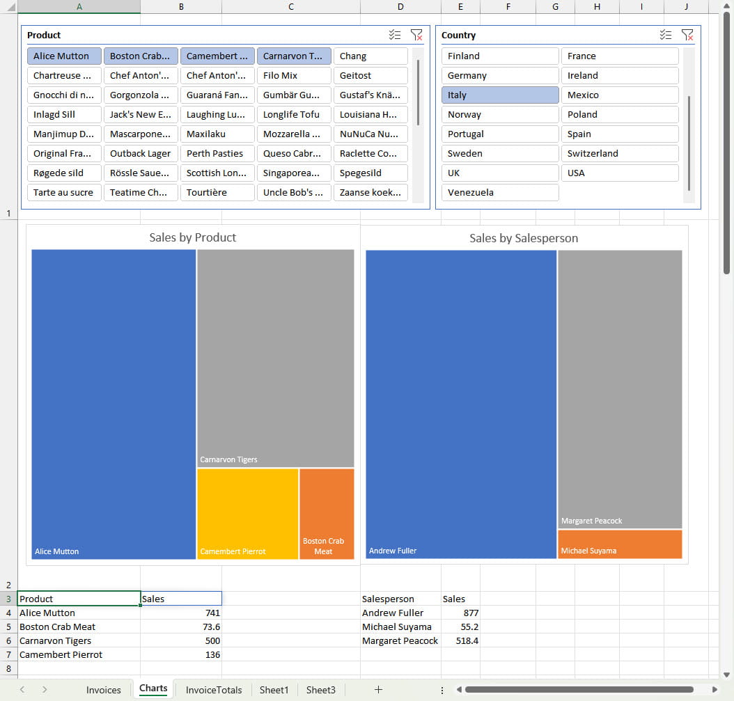Deselect Alice Mutton in the Product slicer
Screen dimensions: 734x701
pyautogui.click(x=64, y=56)
